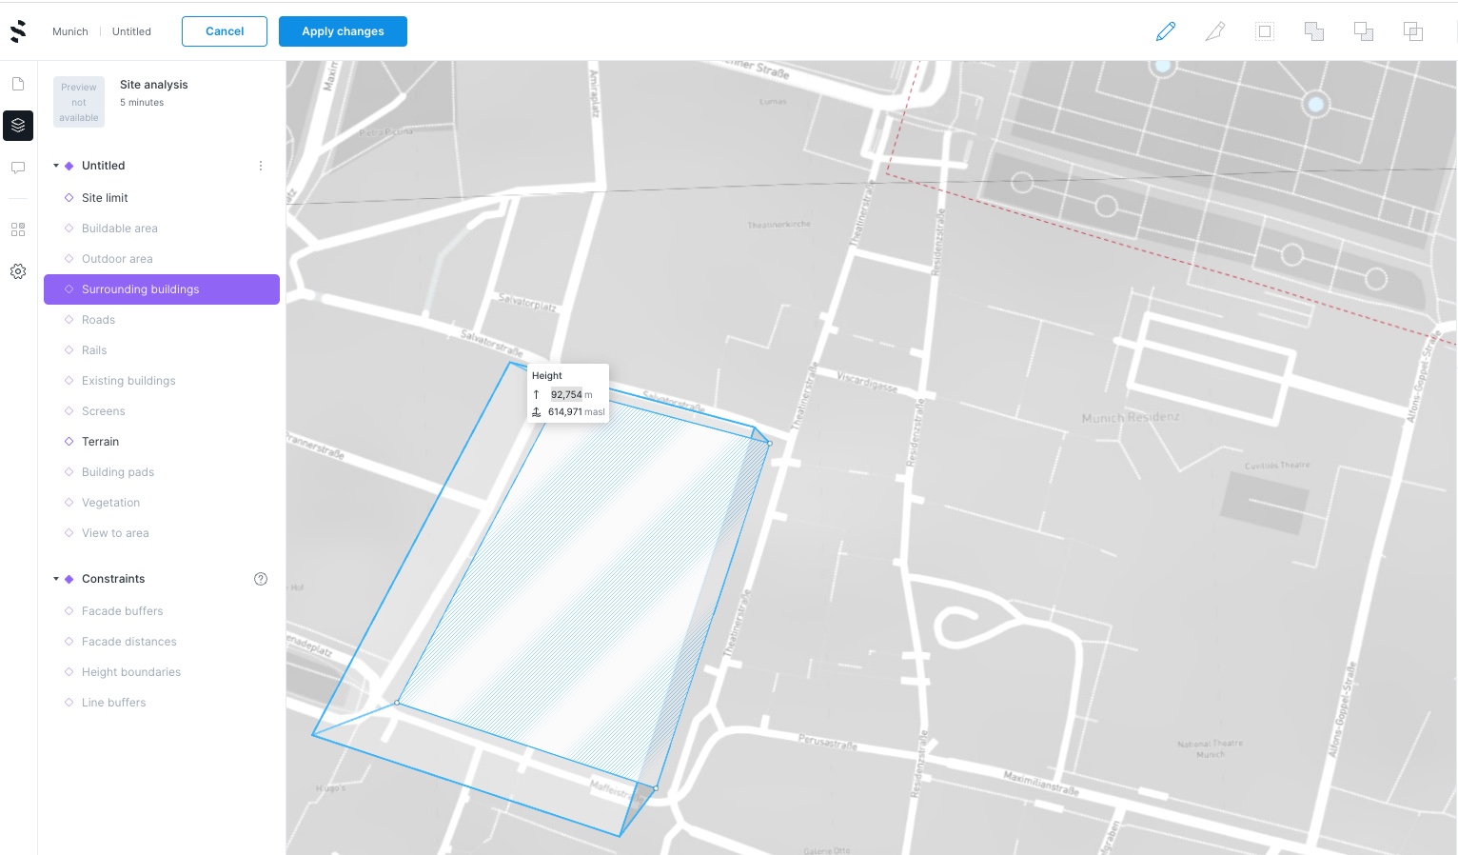Select the Roads layer

pos(98,320)
